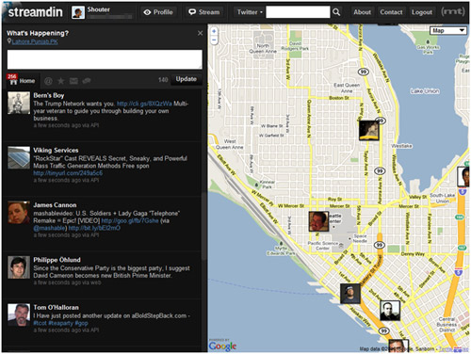Click the Update button
This screenshot has width=471, height=354.
click(x=187, y=79)
